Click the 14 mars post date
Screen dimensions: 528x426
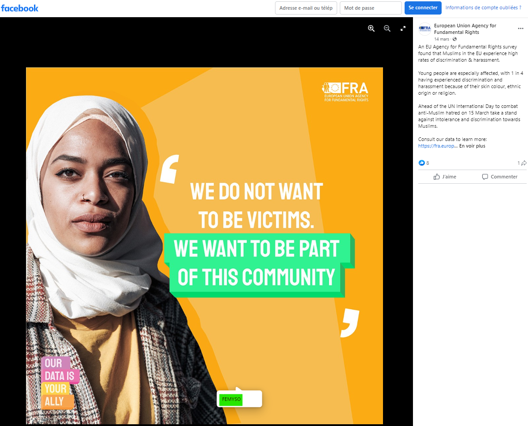coord(442,39)
